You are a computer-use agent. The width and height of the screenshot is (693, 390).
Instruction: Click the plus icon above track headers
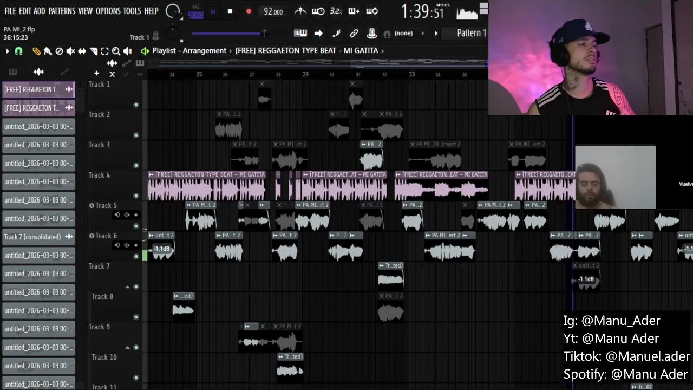[96, 73]
